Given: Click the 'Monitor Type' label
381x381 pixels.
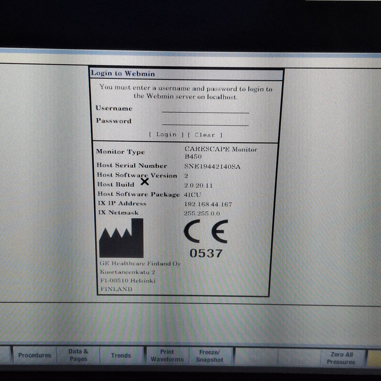Looking at the screenshot, I should point(120,152).
